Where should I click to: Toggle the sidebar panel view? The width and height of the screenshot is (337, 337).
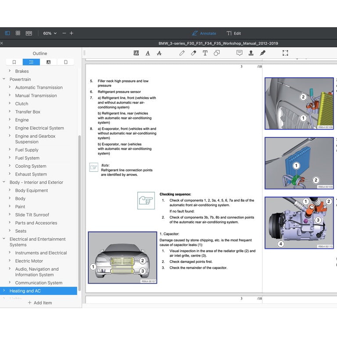tap(7, 33)
